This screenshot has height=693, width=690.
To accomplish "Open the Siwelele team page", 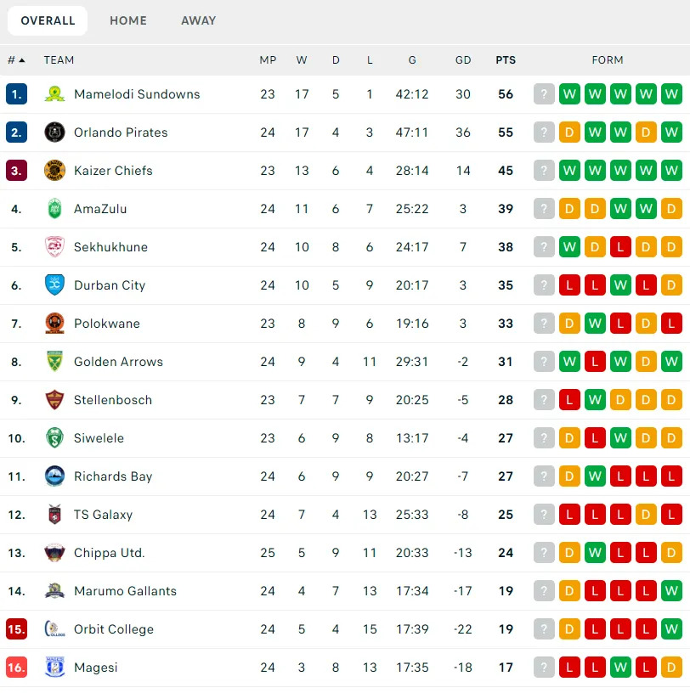I will pyautogui.click(x=101, y=438).
